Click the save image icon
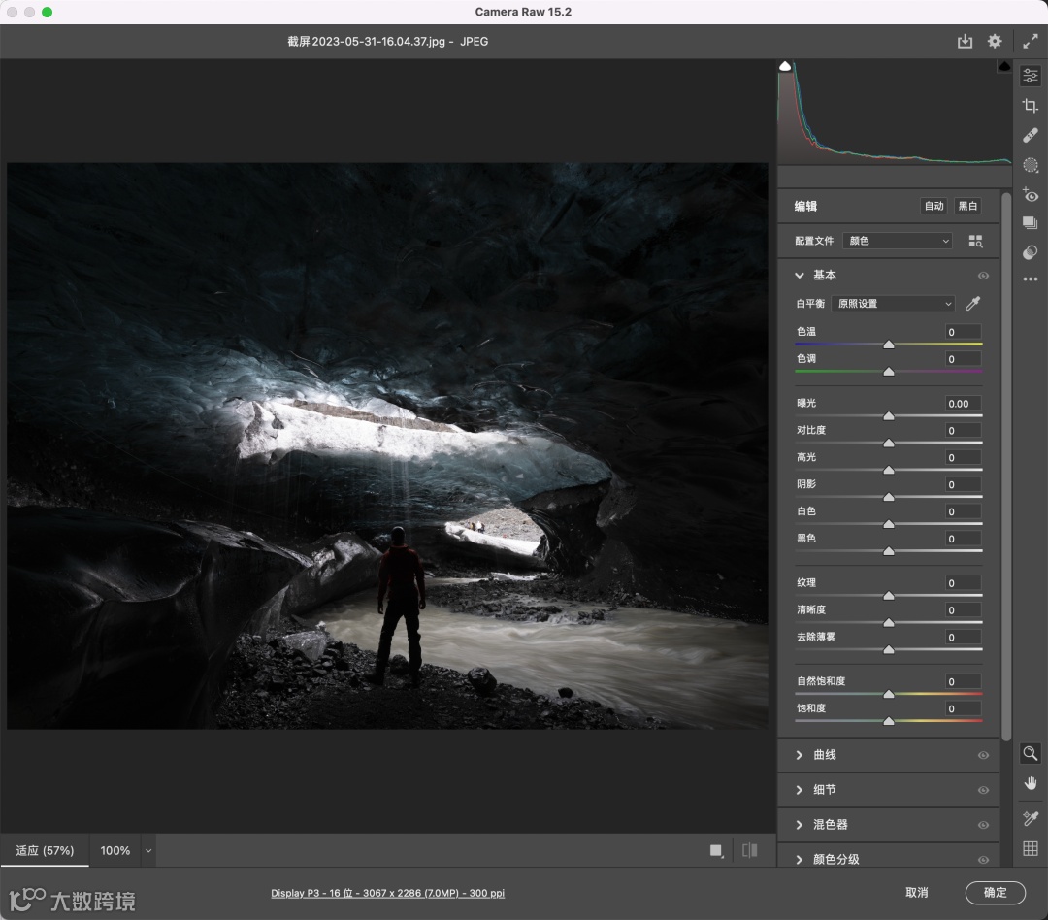1048x920 pixels. click(x=965, y=42)
